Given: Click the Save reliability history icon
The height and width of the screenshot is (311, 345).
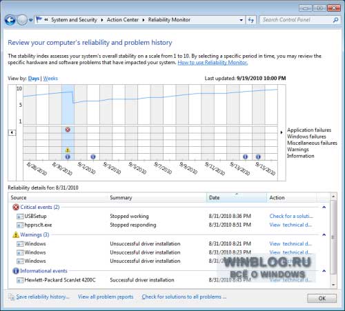Looking at the screenshot, I should click(11, 297).
